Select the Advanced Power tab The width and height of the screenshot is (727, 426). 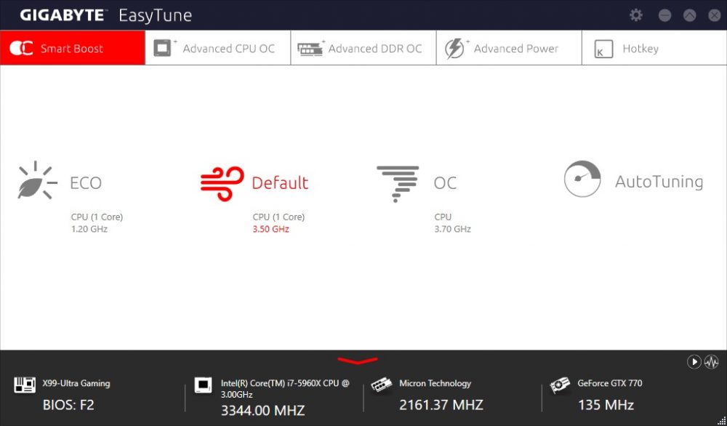[509, 48]
